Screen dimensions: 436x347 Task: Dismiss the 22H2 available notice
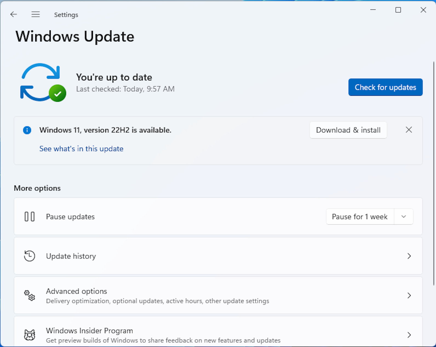[409, 130]
